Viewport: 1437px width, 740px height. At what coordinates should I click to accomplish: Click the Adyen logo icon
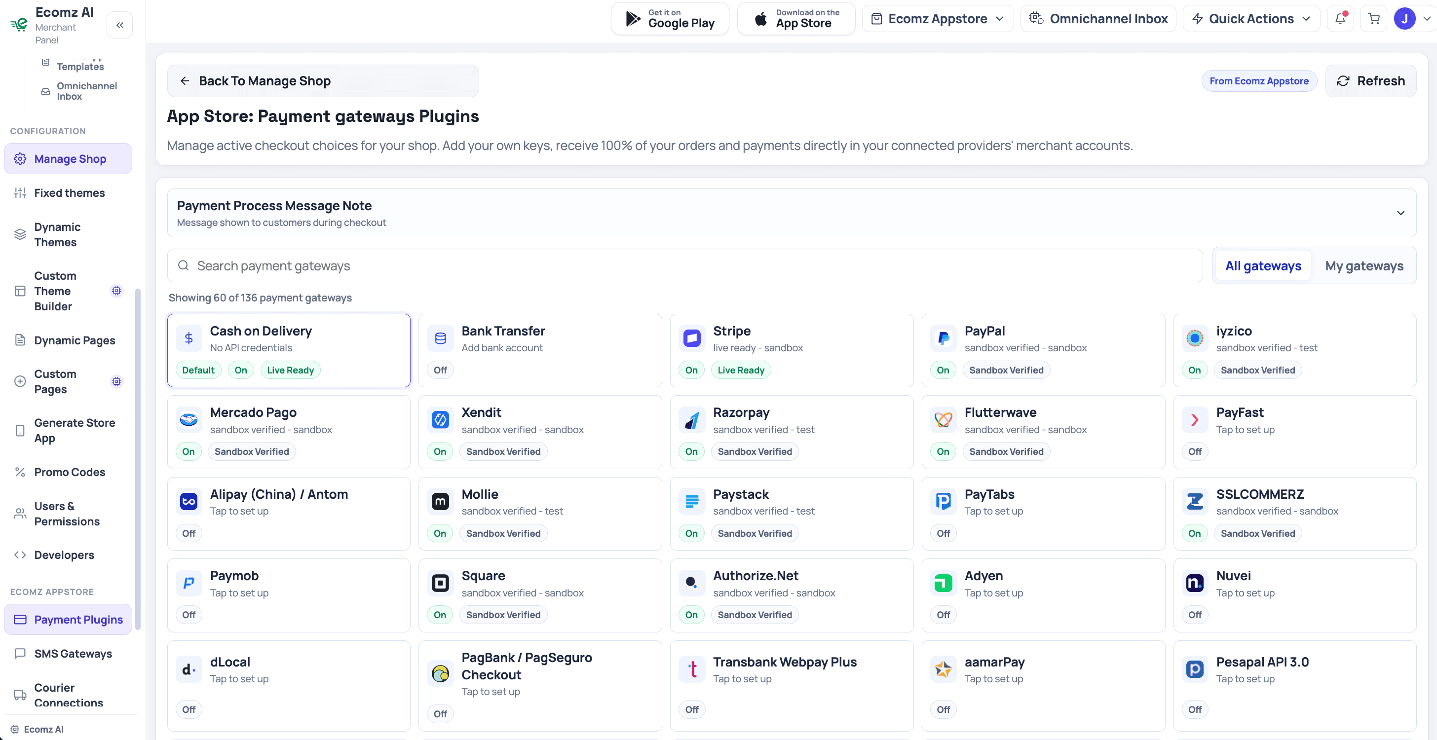pyautogui.click(x=944, y=583)
